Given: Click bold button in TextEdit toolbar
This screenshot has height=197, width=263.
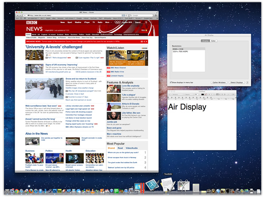Looking at the screenshot, I should [209, 94].
